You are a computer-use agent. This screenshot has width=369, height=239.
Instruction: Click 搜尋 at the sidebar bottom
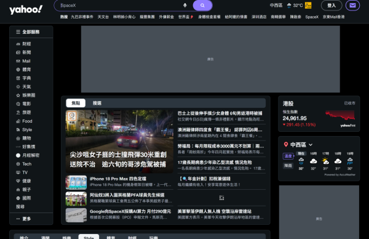(x=20, y=207)
